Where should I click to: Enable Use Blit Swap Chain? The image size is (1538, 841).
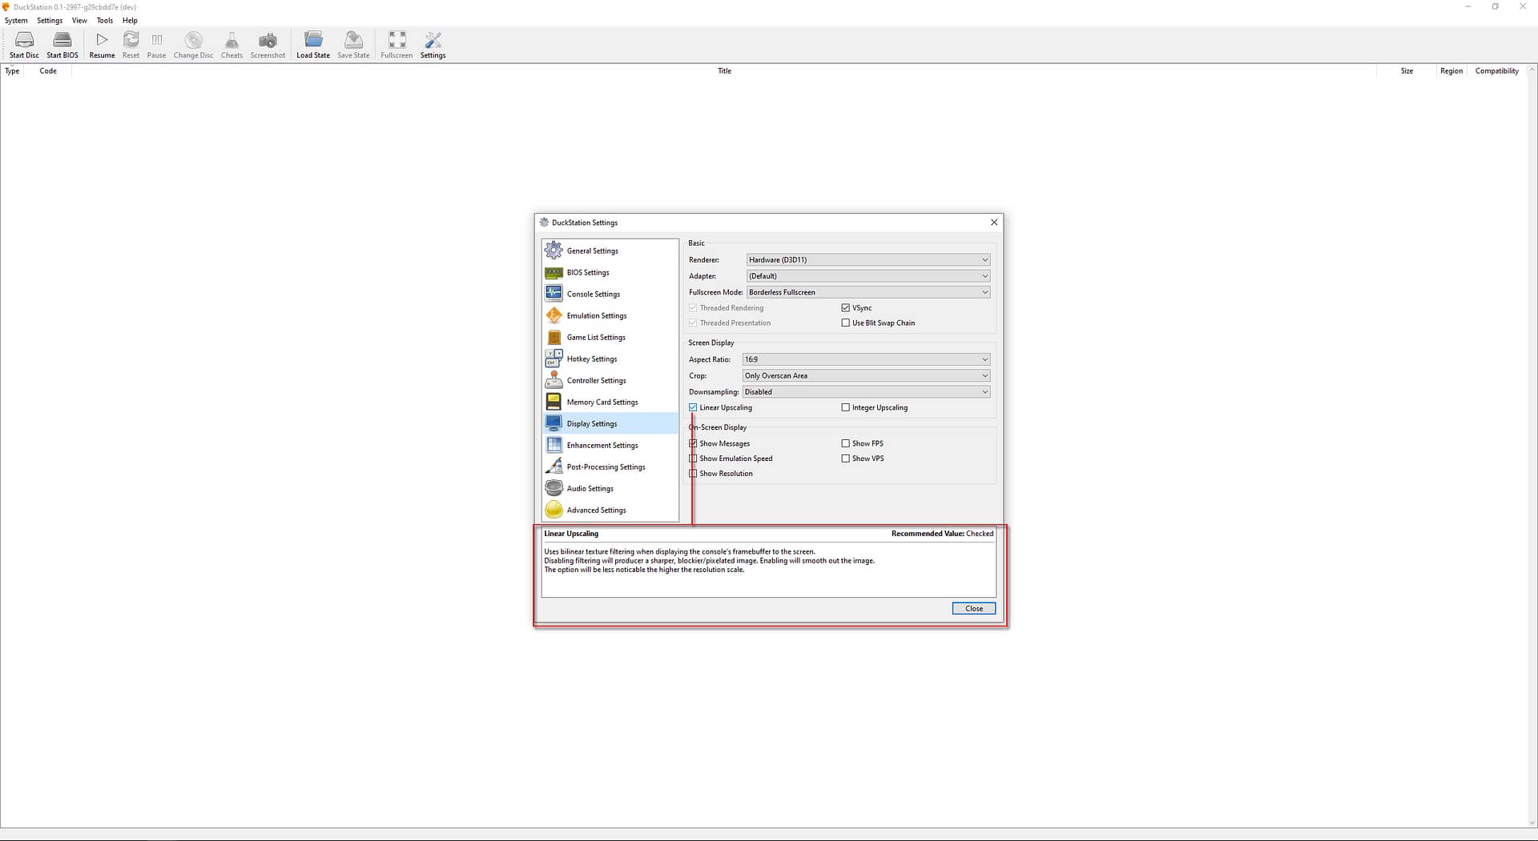pyautogui.click(x=845, y=323)
